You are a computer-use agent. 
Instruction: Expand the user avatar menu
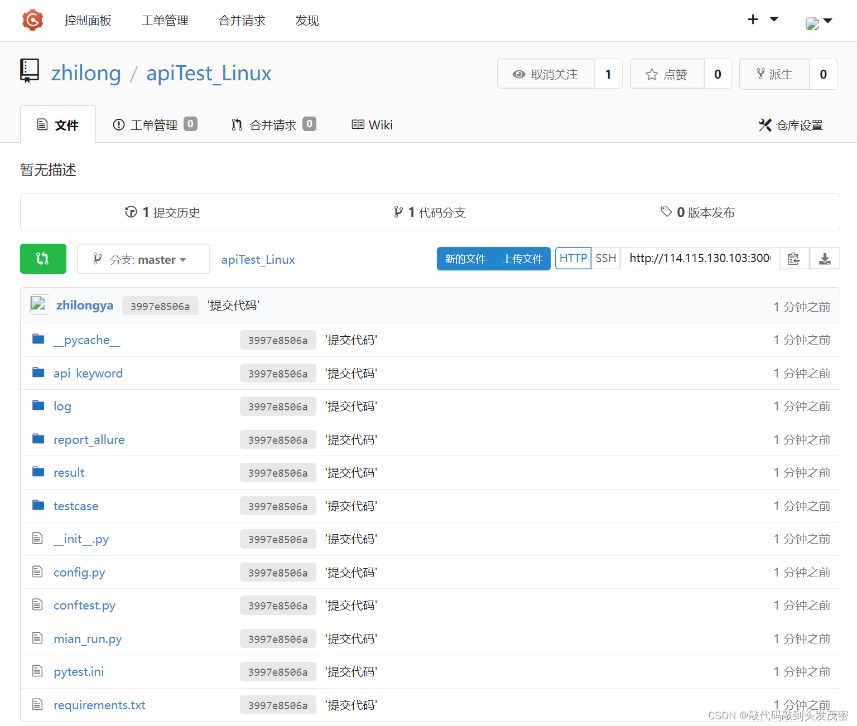[x=819, y=22]
